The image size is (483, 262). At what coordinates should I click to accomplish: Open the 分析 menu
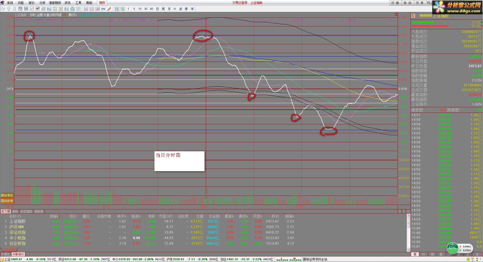click(x=43, y=3)
